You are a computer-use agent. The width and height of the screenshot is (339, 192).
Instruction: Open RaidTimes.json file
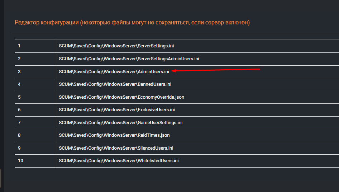click(x=114, y=135)
